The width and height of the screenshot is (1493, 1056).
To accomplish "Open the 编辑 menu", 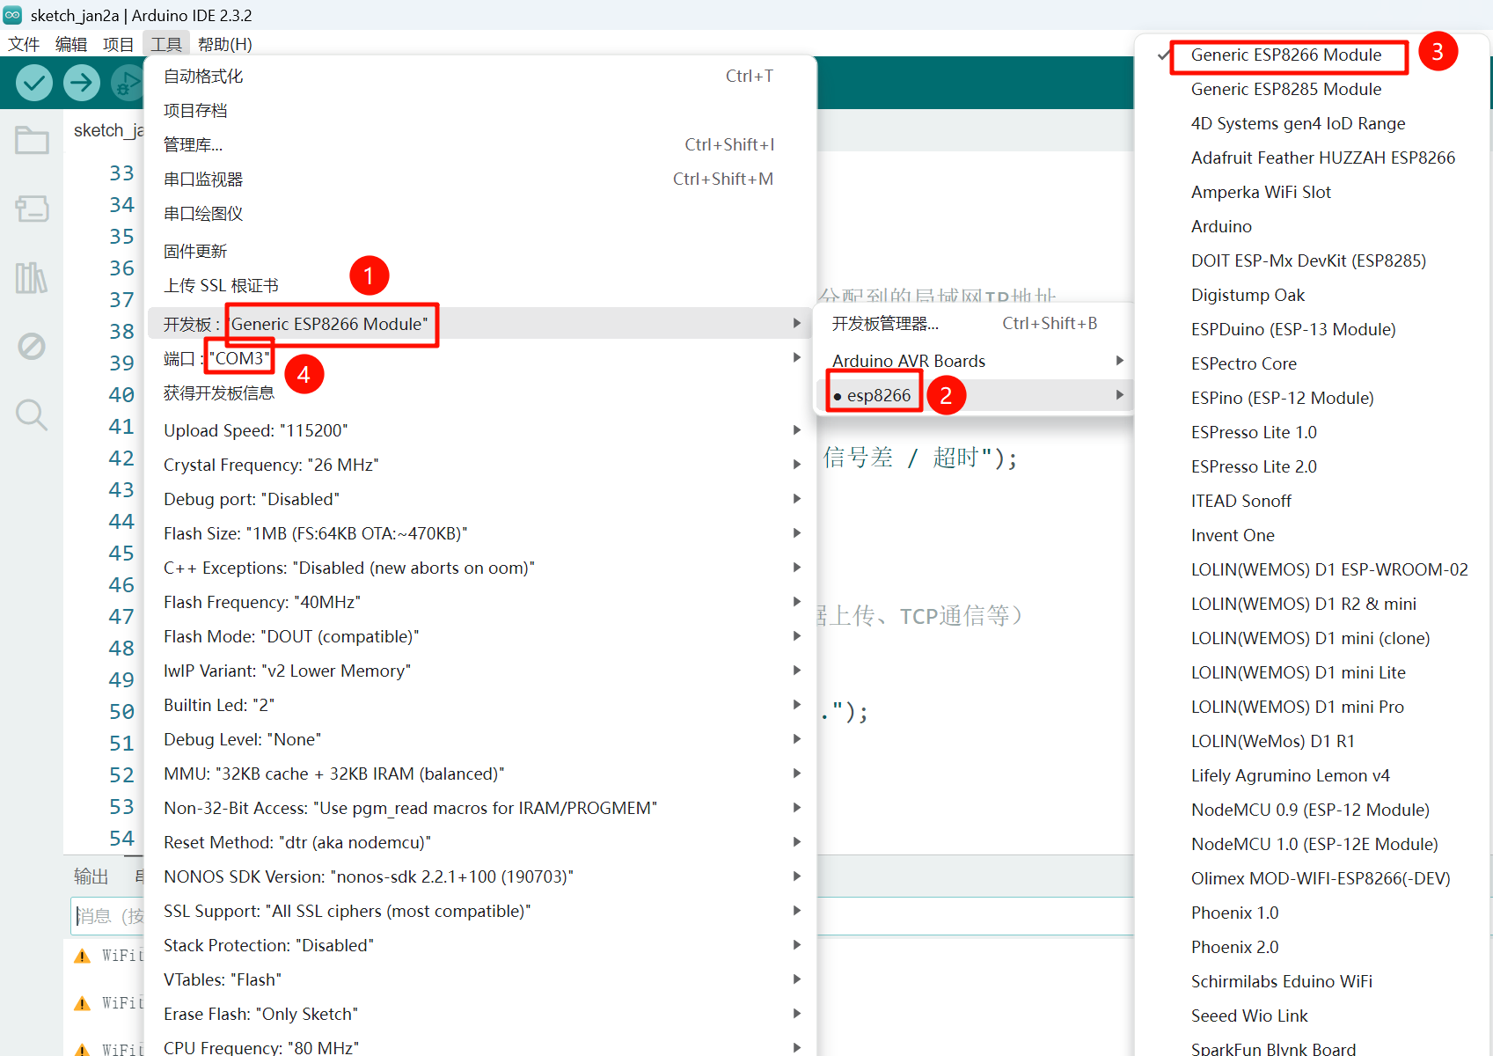I will click(x=71, y=44).
